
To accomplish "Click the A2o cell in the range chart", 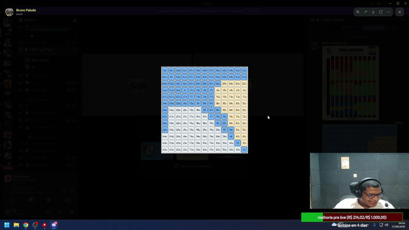I will point(165,150).
